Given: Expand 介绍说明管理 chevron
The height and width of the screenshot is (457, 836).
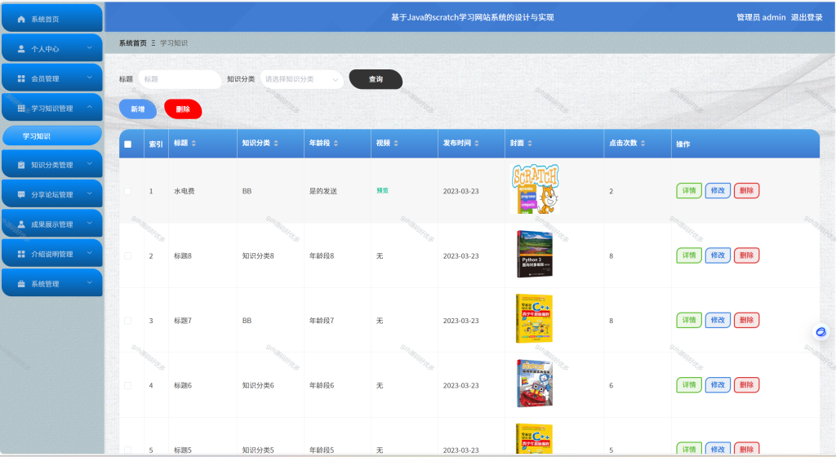Looking at the screenshot, I should click(90, 254).
